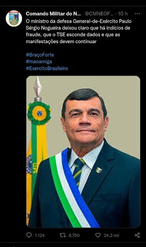This screenshot has height=247, width=146.
Task: Click the tricolor sash in the photo
Action: pos(74,188)
